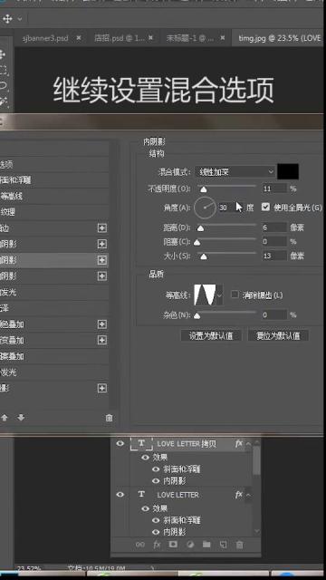
Task: Click the delete layer trash icon
Action: 239,545
